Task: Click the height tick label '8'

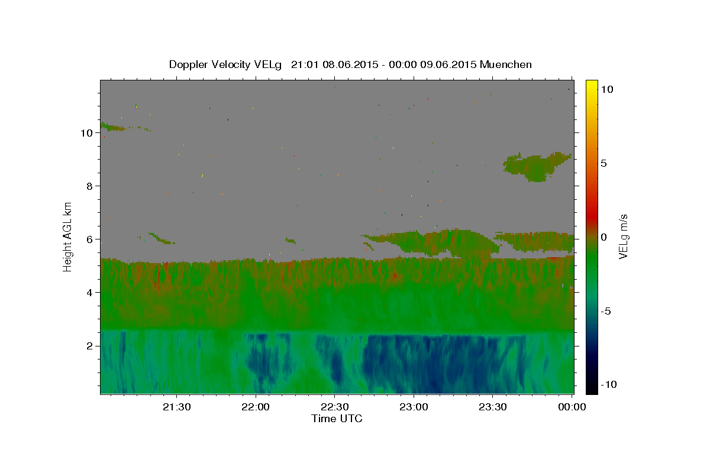Action: 89,186
